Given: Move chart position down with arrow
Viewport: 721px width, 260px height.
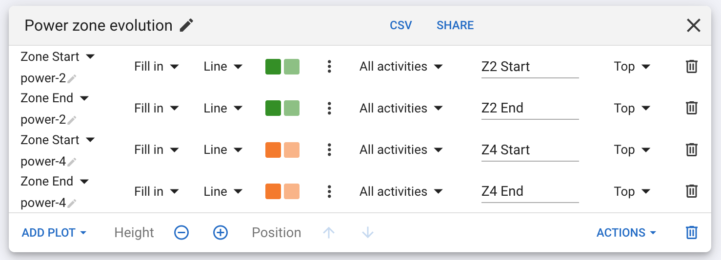Looking at the screenshot, I should click(x=367, y=233).
